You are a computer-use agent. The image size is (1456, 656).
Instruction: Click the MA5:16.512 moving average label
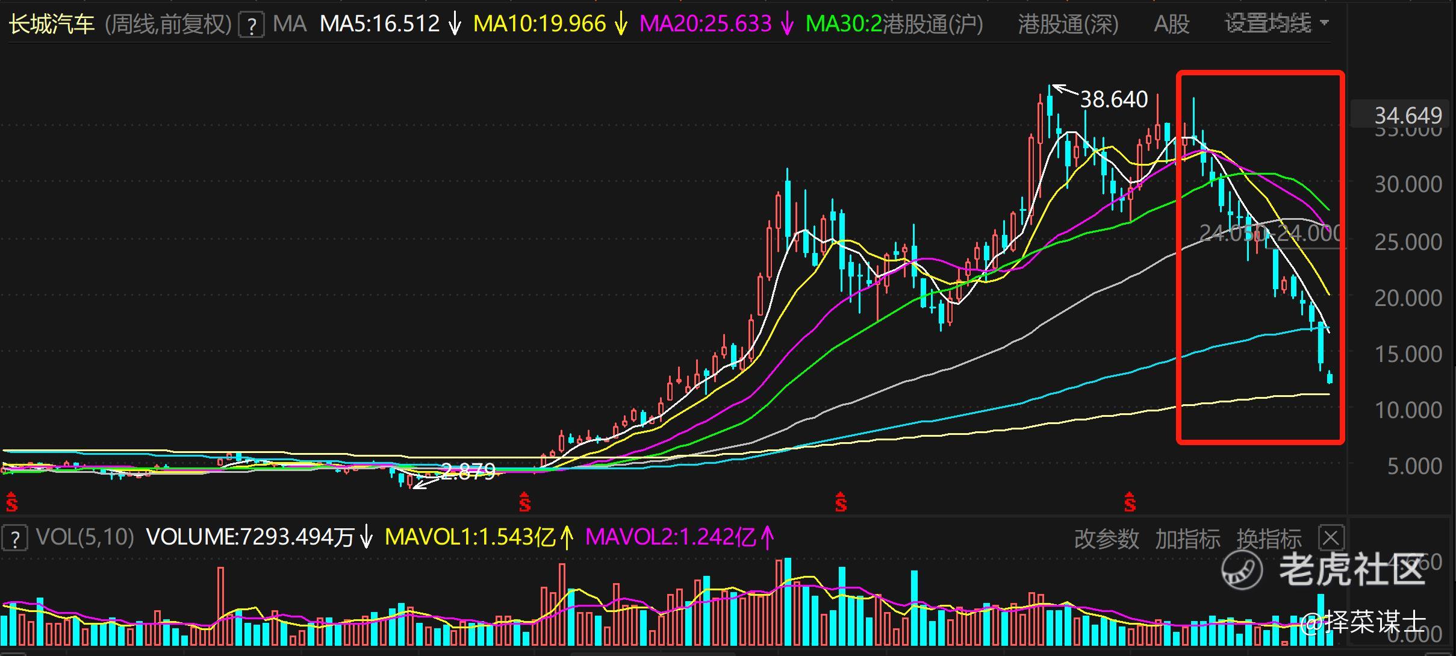pyautogui.click(x=379, y=23)
